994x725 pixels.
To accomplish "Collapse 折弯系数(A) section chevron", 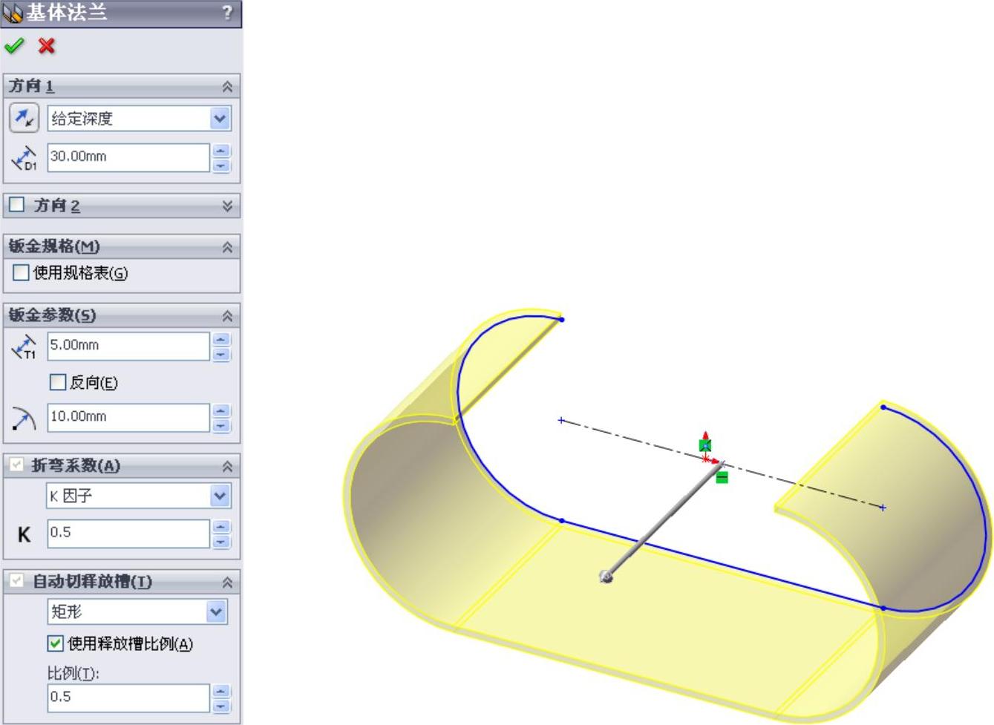I will (x=227, y=466).
